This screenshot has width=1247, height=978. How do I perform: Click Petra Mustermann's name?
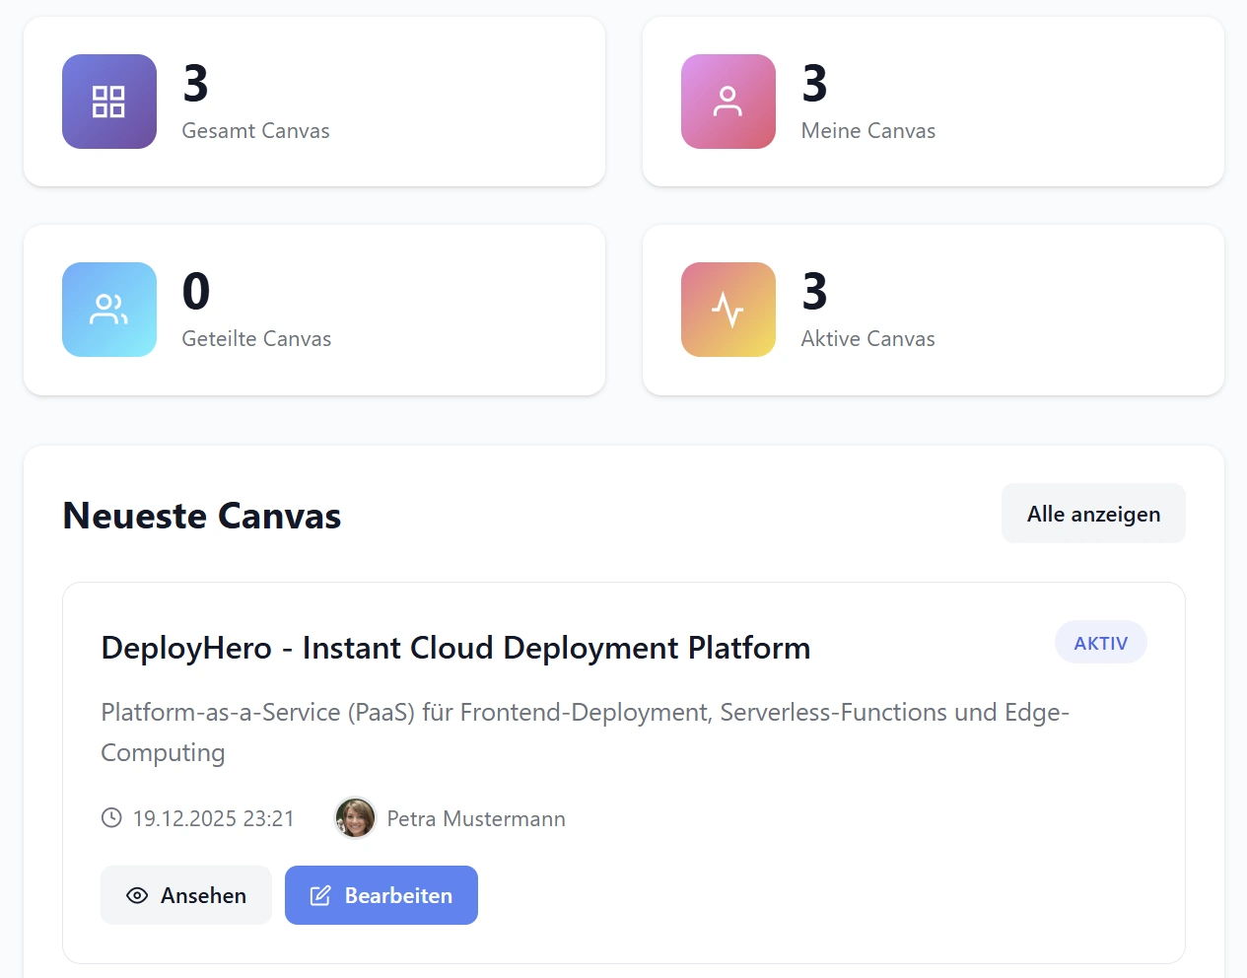[476, 818]
